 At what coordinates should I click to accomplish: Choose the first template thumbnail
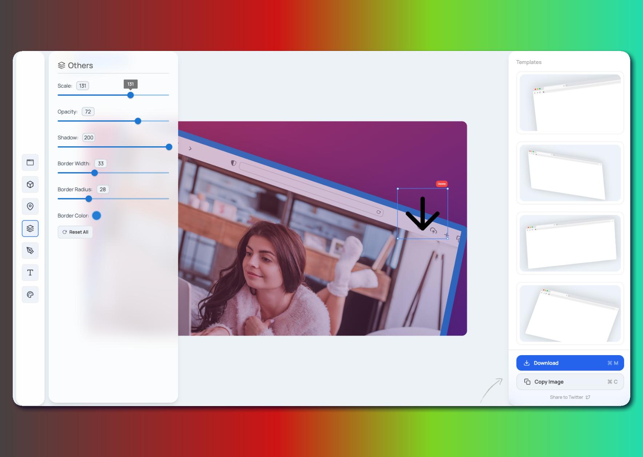[x=570, y=103]
